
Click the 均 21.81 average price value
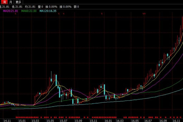coord(30,7)
